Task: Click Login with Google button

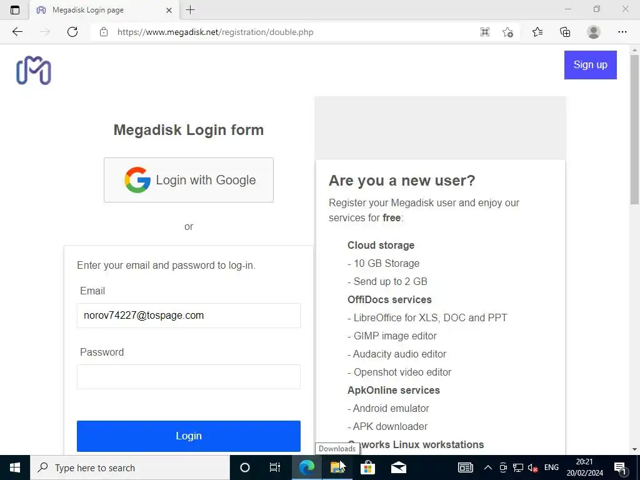Action: coord(189,180)
